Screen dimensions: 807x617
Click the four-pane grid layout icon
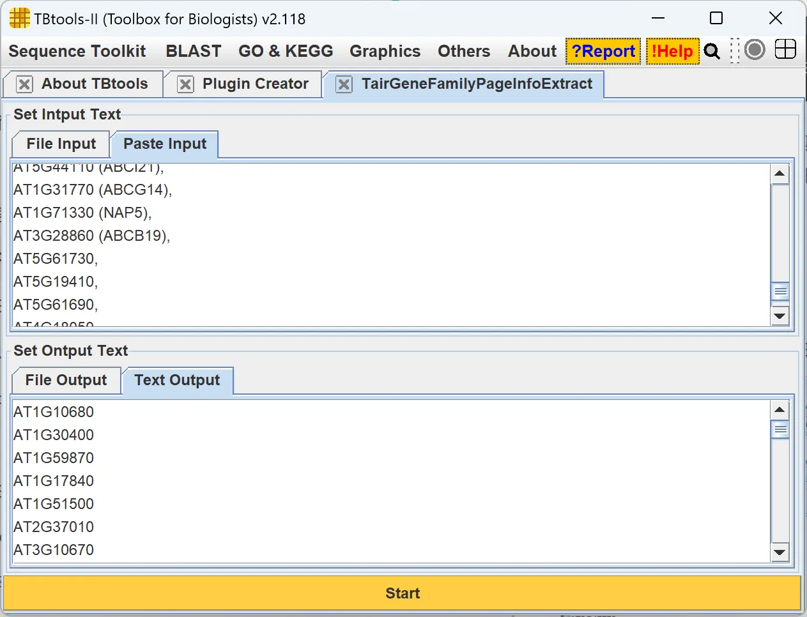[785, 50]
